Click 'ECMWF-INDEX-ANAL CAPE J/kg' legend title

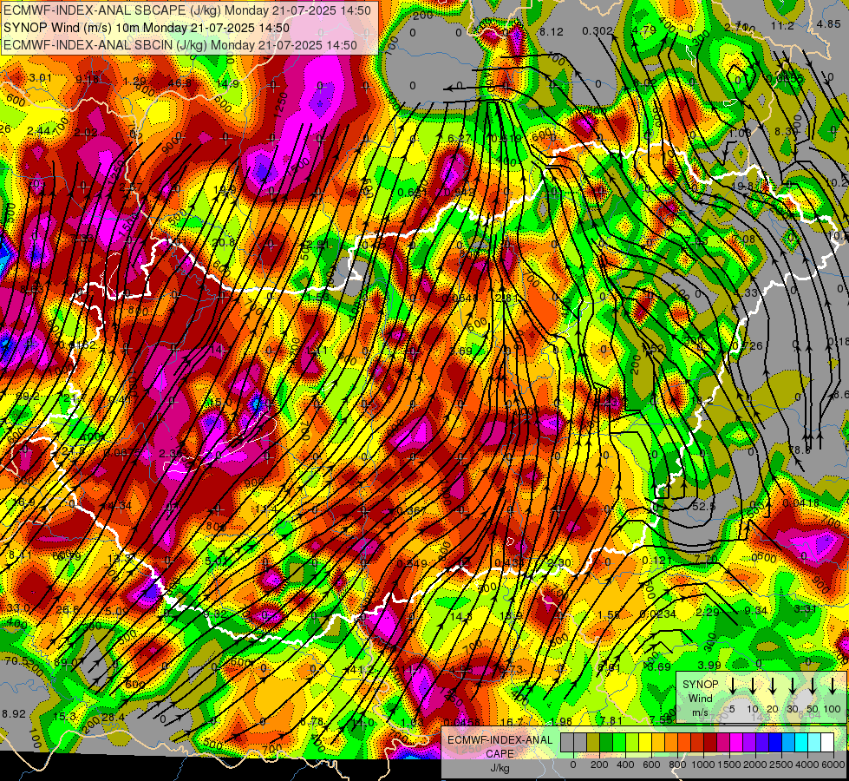pyautogui.click(x=500, y=753)
